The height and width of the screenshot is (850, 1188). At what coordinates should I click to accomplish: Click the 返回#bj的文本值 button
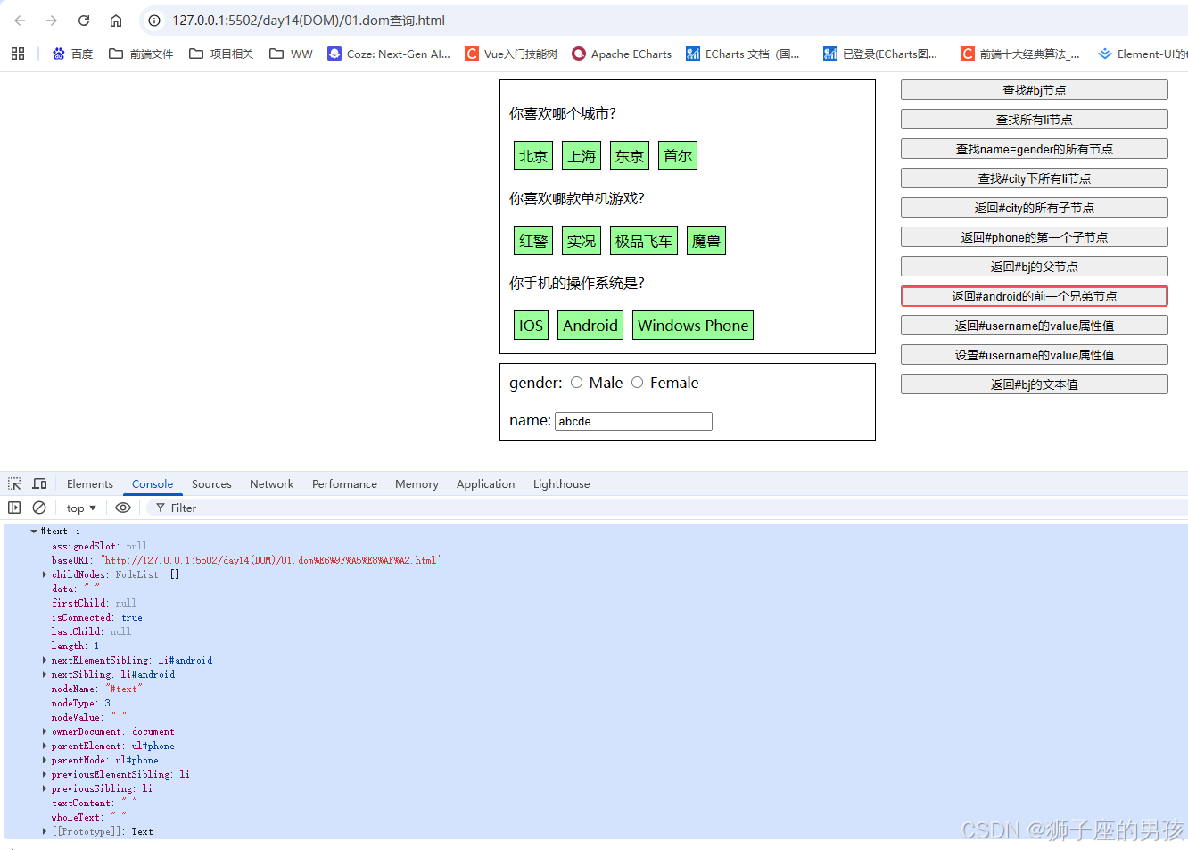coord(1035,384)
